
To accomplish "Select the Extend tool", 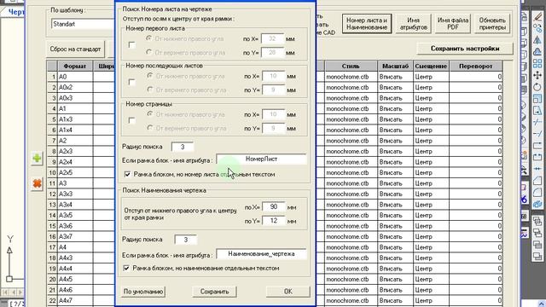I will 537,134.
